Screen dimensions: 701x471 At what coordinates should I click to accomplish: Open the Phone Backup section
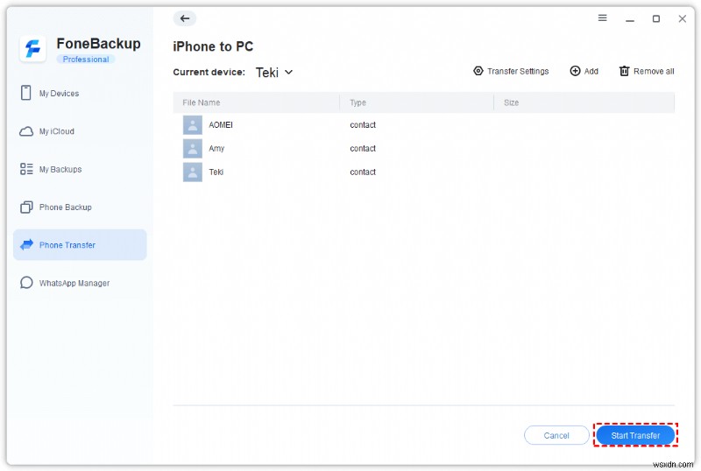[x=80, y=207]
